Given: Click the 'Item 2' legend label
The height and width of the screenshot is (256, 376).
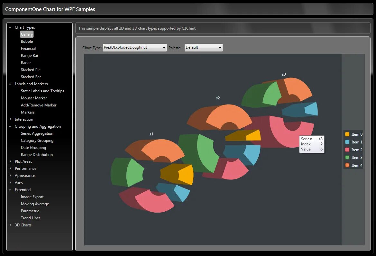Looking at the screenshot, I should click(357, 150).
